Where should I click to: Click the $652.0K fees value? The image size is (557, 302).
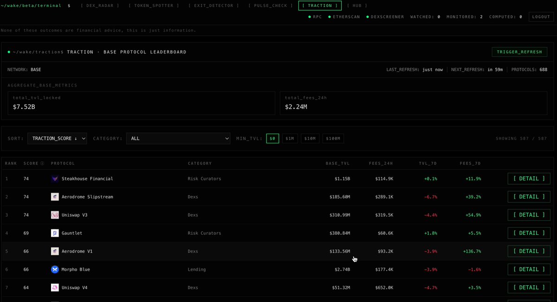(x=384, y=287)
